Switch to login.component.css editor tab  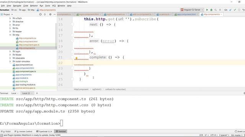(116, 14)
